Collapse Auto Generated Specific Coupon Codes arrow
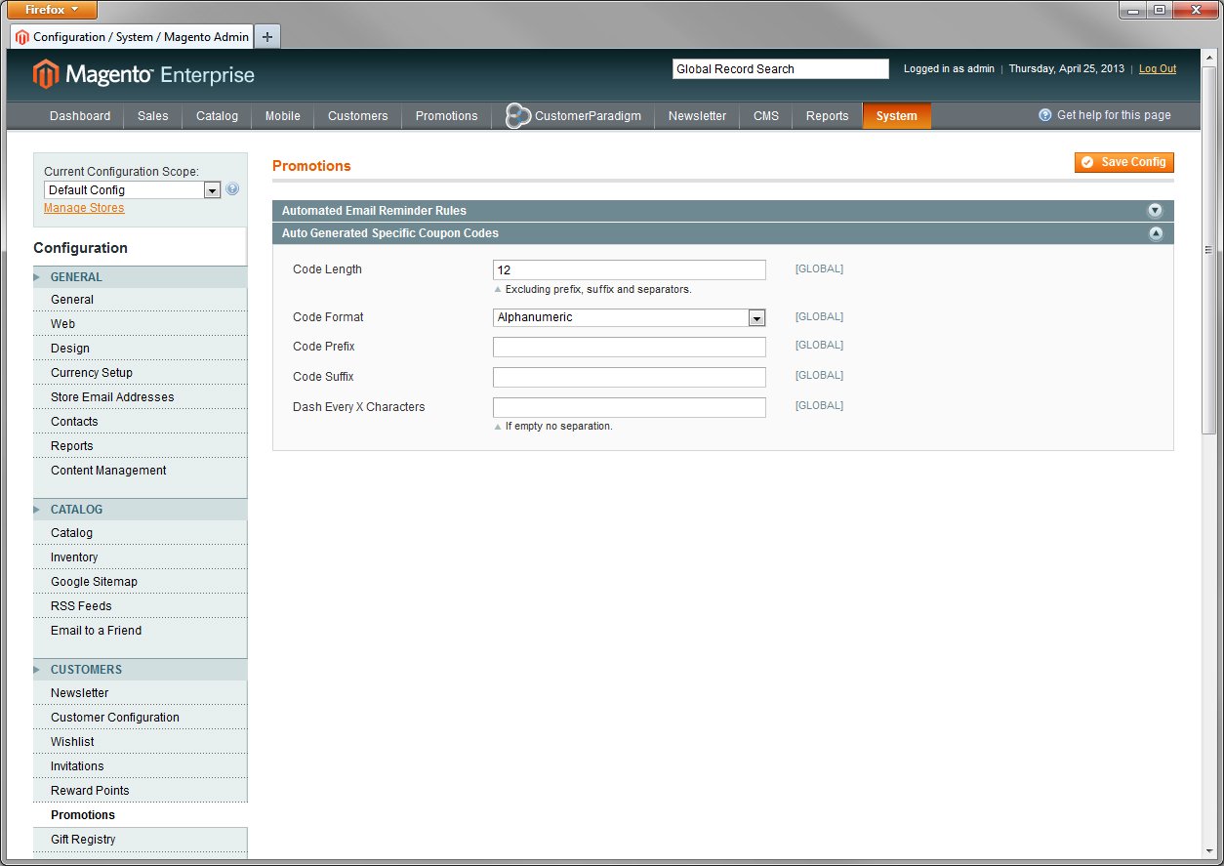Viewport: 1224px width, 866px height. point(1156,233)
